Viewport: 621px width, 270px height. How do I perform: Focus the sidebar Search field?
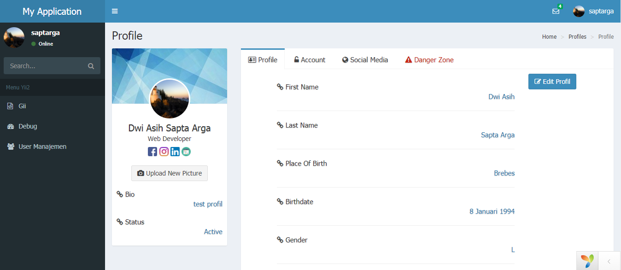coord(52,66)
